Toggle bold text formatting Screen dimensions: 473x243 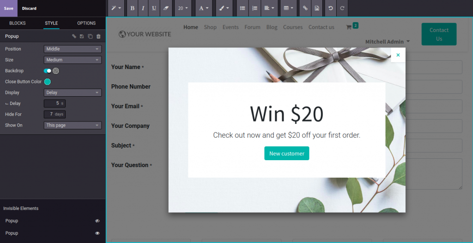133,8
